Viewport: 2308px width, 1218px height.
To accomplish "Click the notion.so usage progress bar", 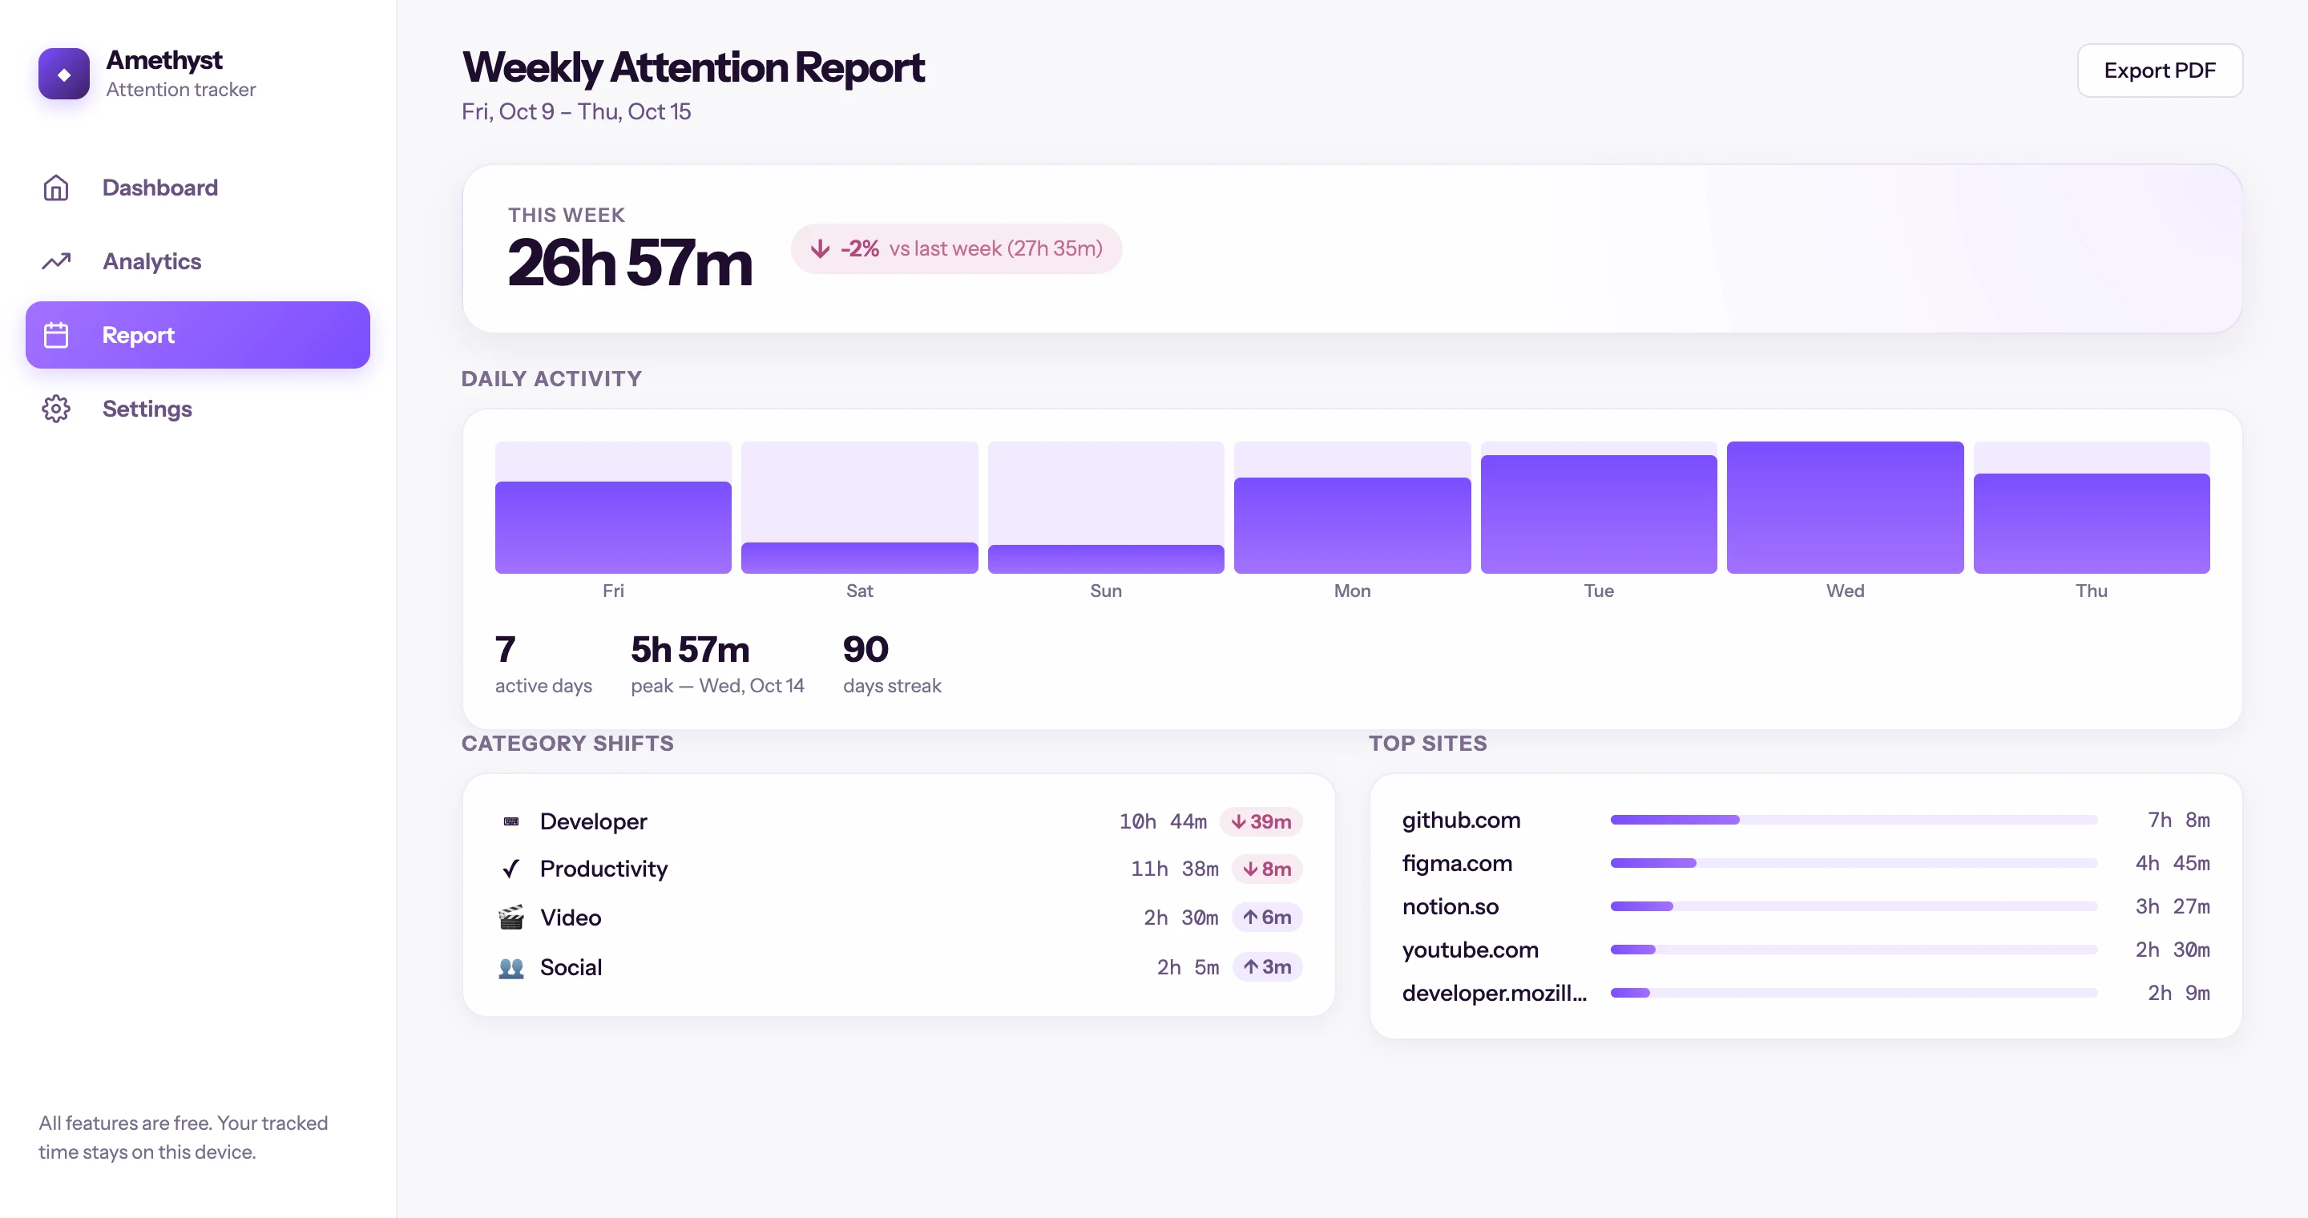I will (1854, 906).
